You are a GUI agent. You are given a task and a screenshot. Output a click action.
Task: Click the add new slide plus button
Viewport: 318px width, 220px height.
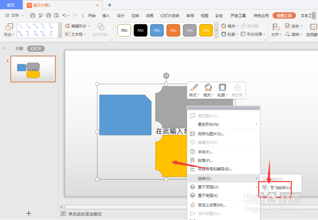tap(29, 213)
